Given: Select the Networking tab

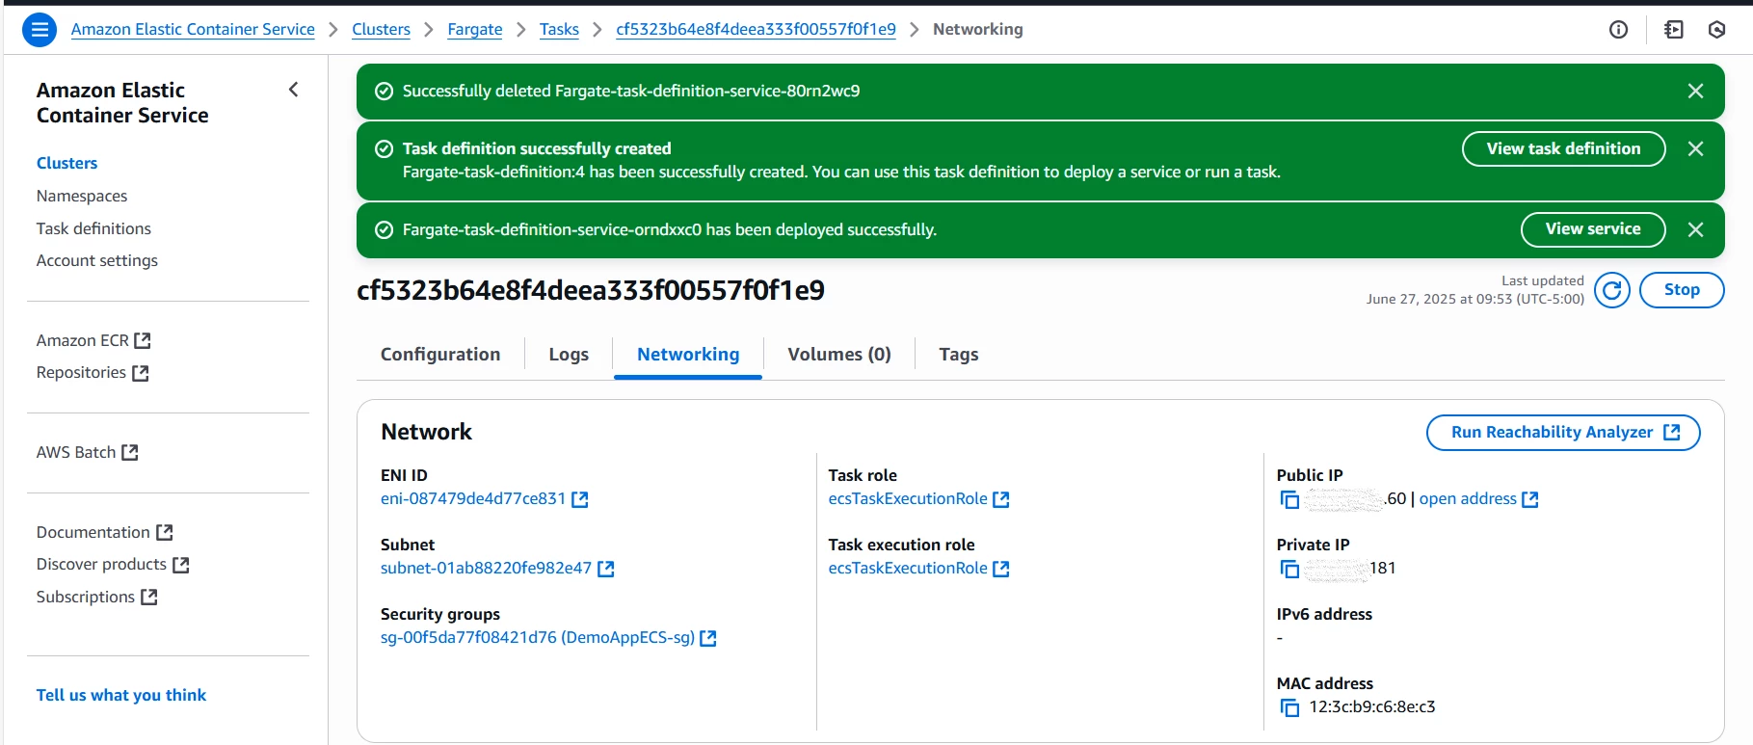Looking at the screenshot, I should pyautogui.click(x=688, y=354).
